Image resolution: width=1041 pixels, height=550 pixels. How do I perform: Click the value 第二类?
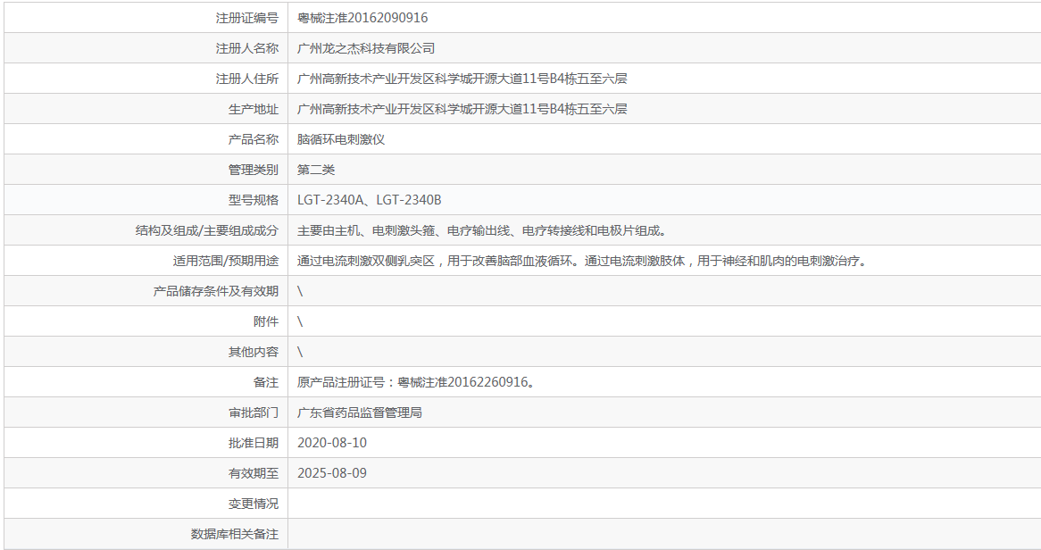click(316, 170)
